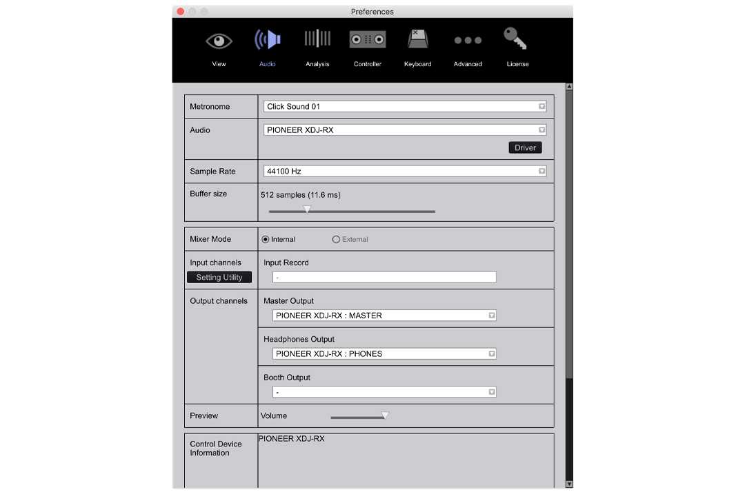
Task: Open the Controller preferences icon
Action: pyautogui.click(x=367, y=41)
